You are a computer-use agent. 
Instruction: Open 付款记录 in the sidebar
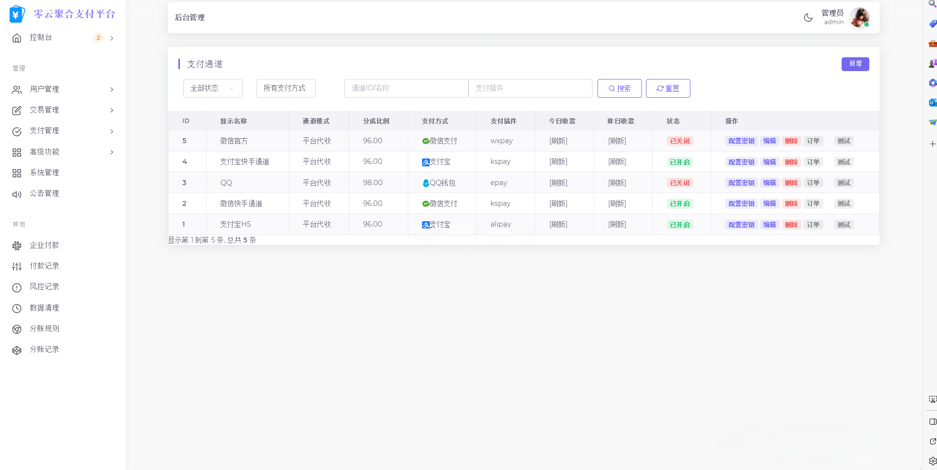pos(44,266)
